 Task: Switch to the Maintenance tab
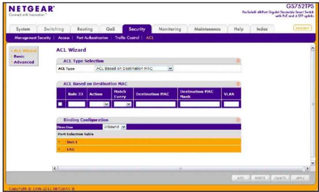point(207,29)
